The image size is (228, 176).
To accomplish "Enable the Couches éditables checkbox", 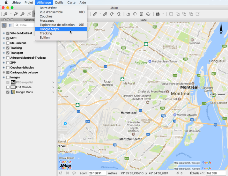I will pyautogui.click(x=8, y=68).
